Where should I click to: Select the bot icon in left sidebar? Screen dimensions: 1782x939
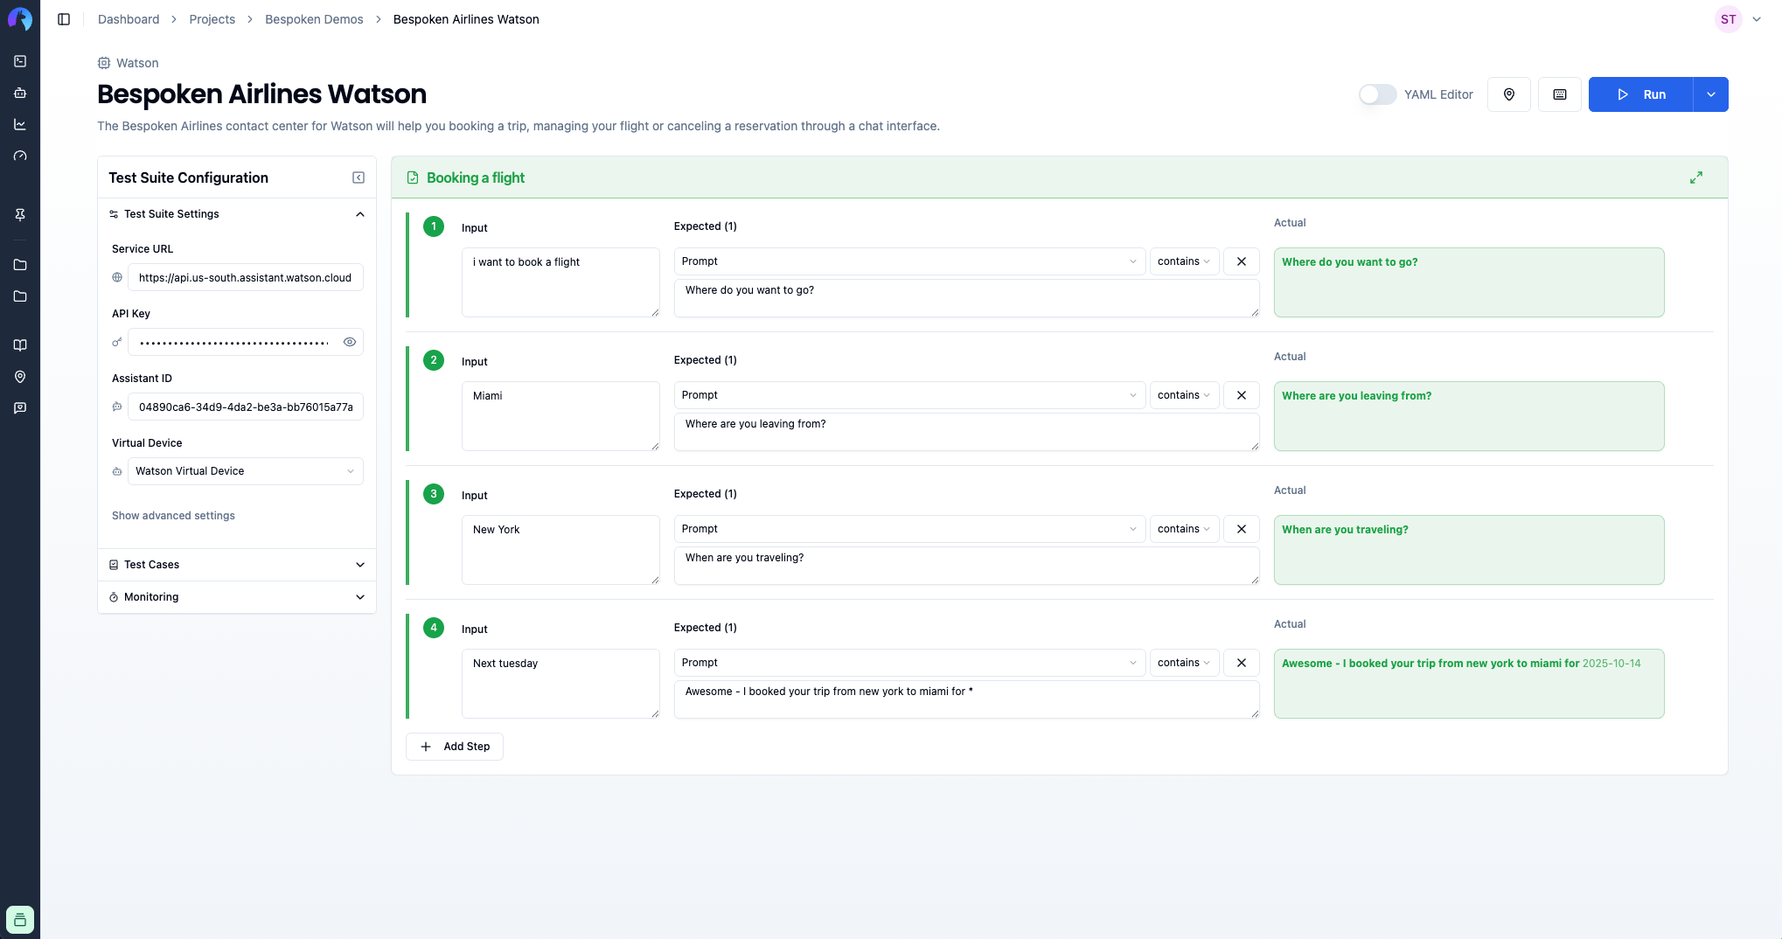(19, 93)
